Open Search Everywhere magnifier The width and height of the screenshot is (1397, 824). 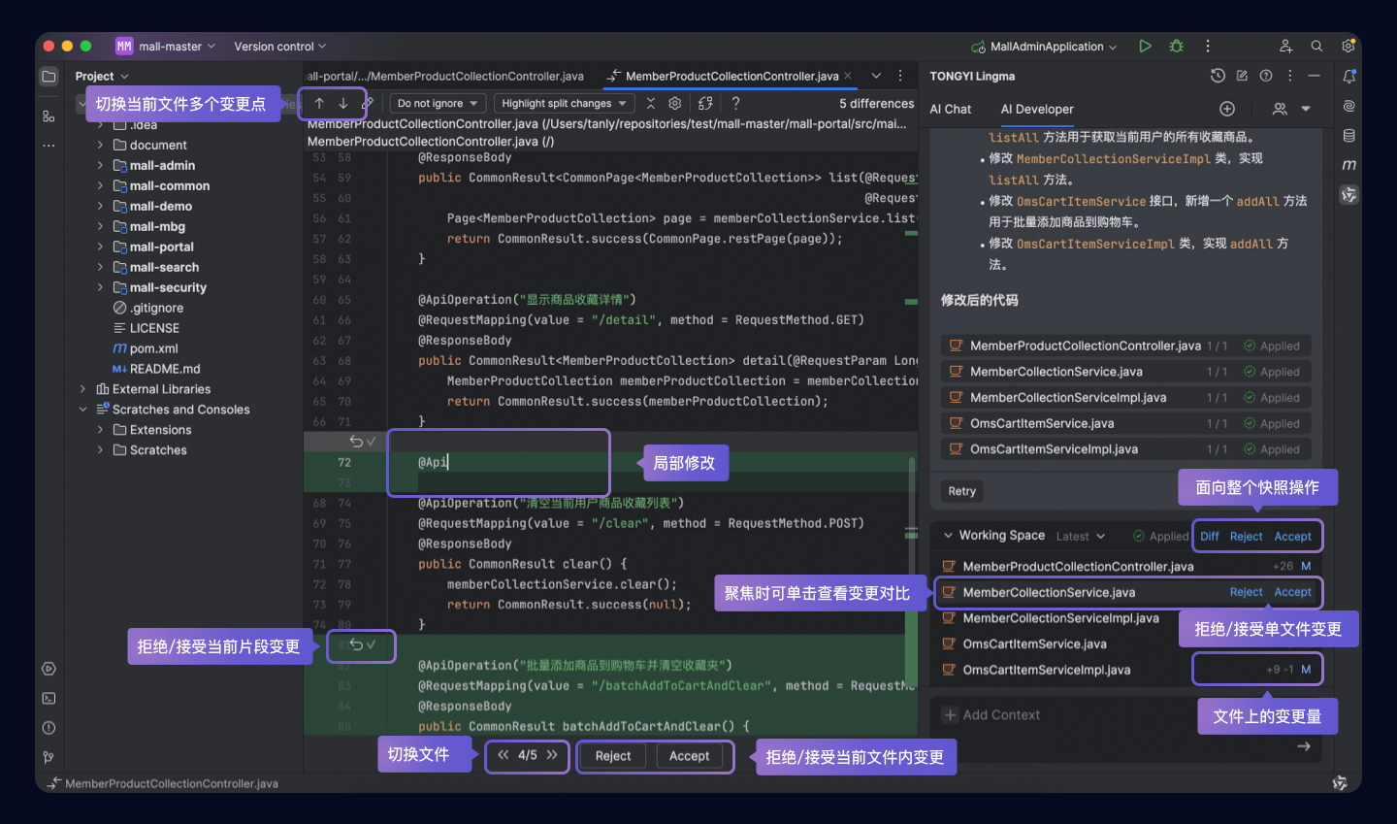[1316, 46]
